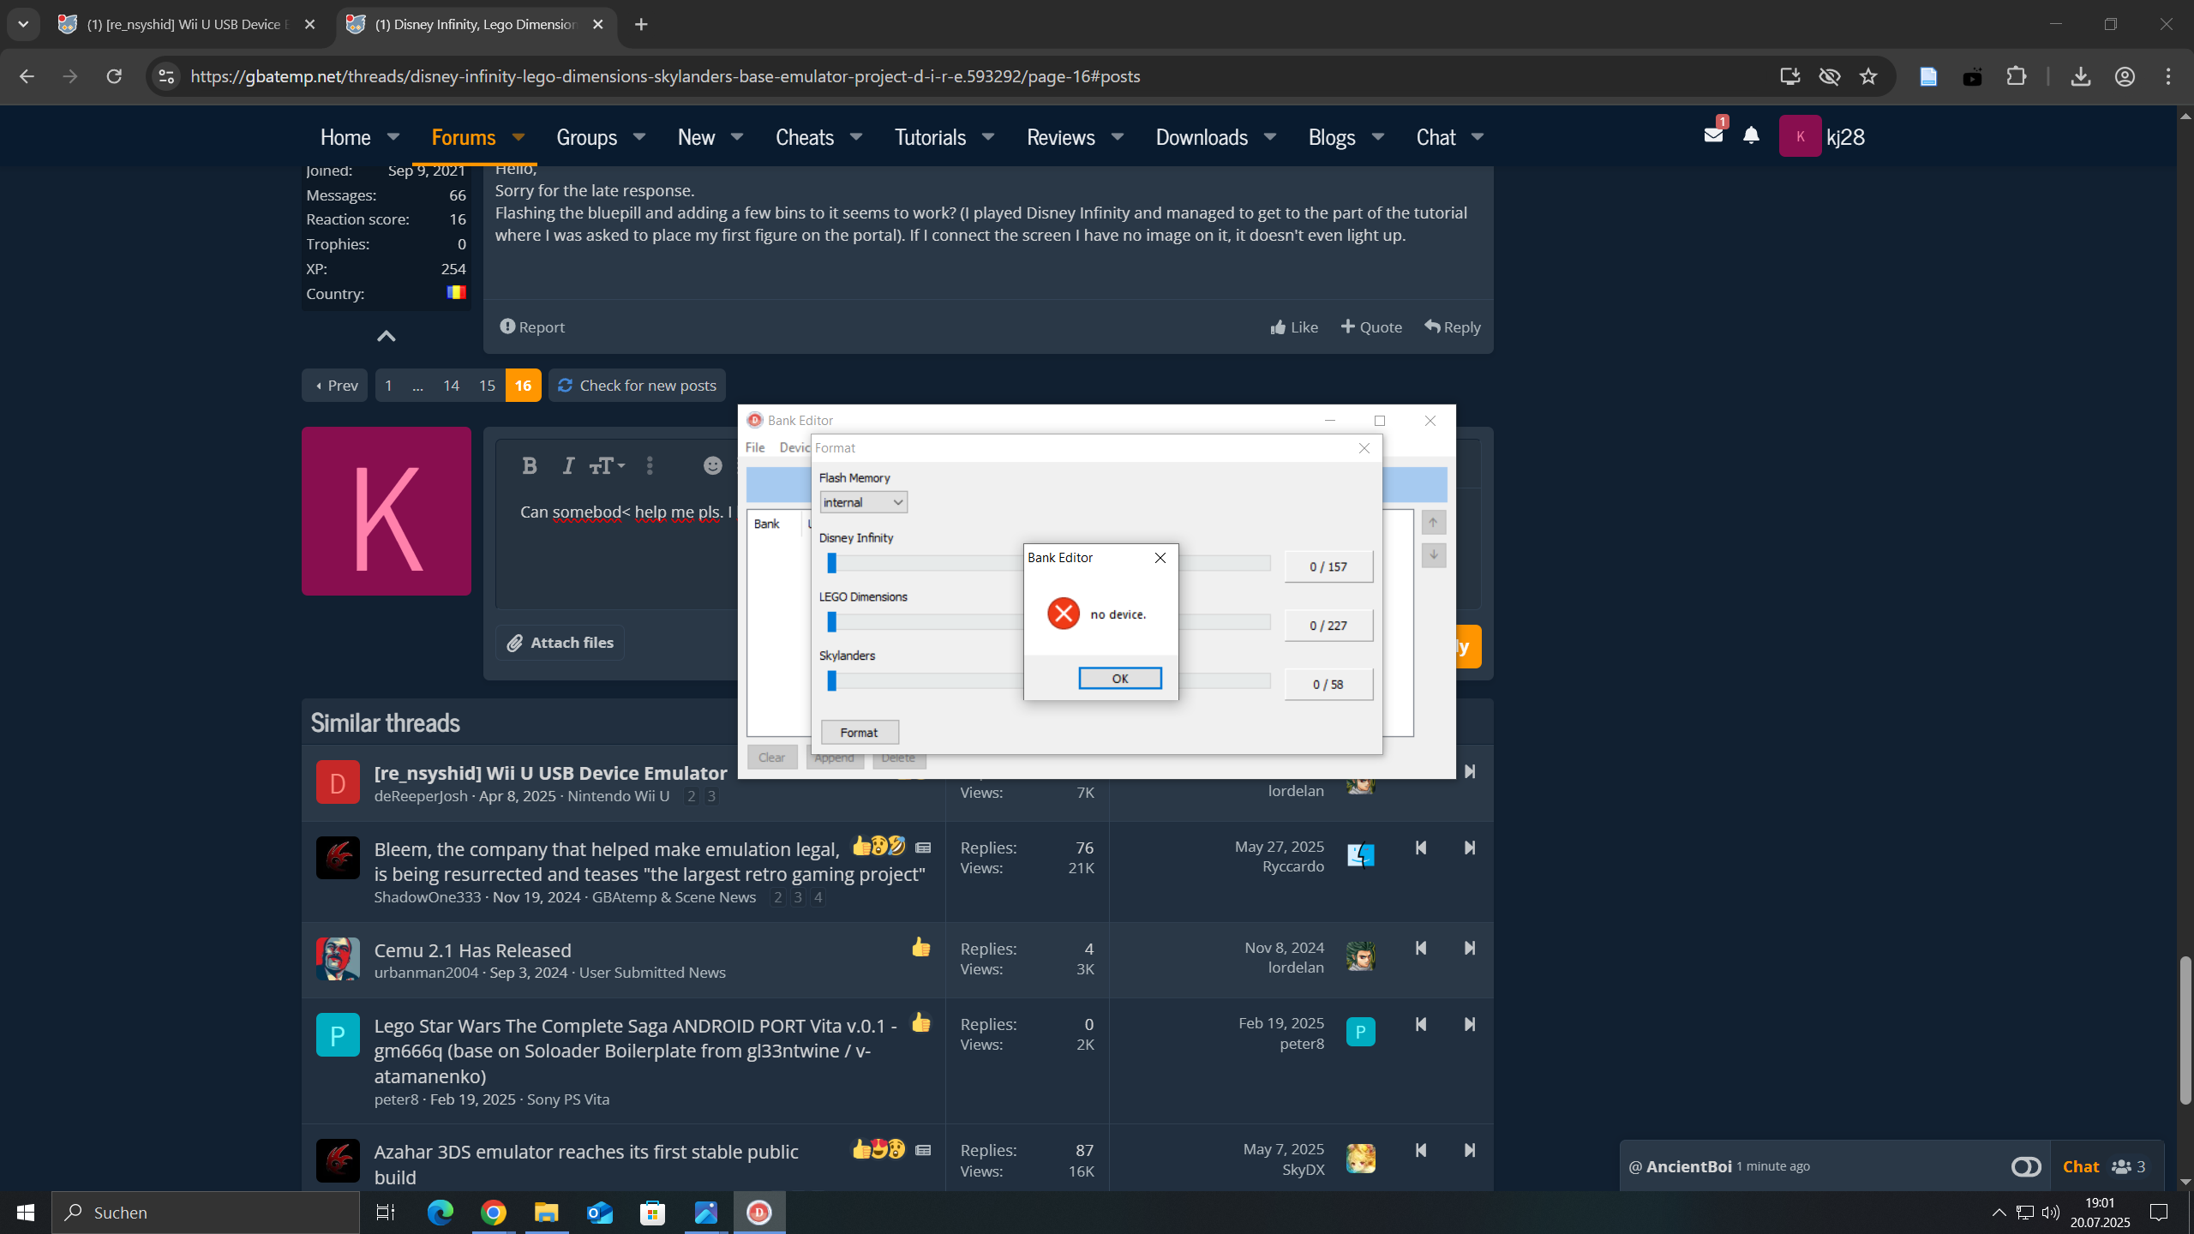Image resolution: width=2194 pixels, height=1234 pixels.
Task: Click Check for new posts
Action: point(638,386)
